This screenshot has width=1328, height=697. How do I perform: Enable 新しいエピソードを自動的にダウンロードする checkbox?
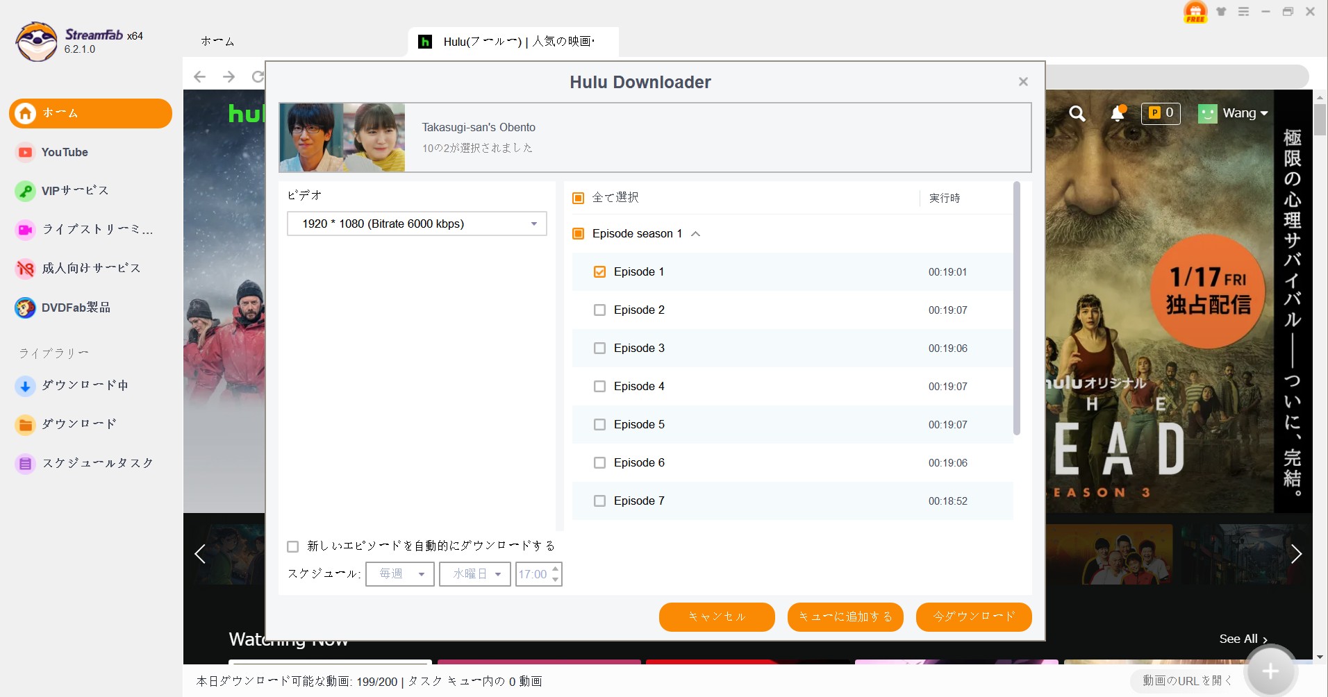click(x=293, y=547)
